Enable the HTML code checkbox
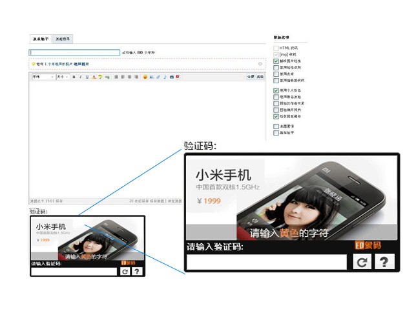 click(x=276, y=48)
